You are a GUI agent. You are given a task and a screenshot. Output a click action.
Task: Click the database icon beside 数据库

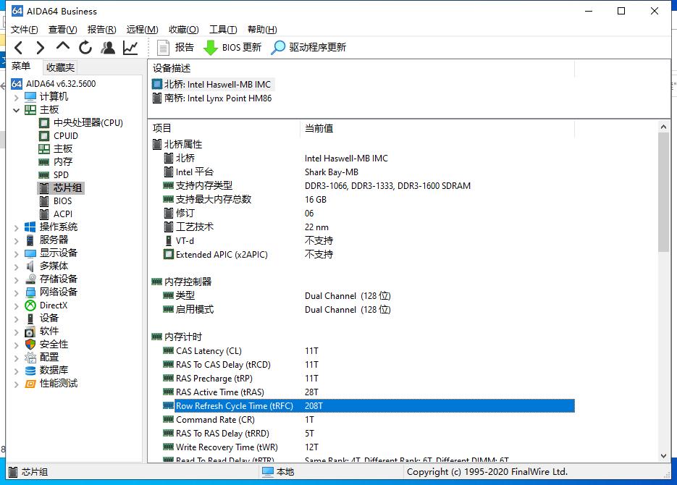(x=30, y=371)
